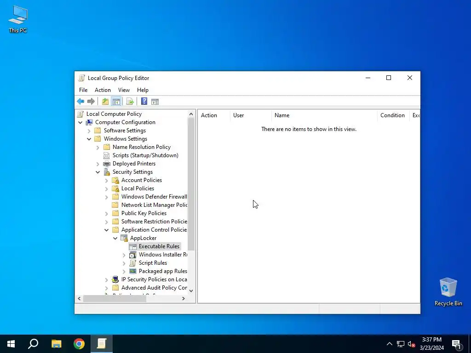Collapse the Windows Settings node
Screen dimensions: 471x353
pyautogui.click(x=89, y=139)
